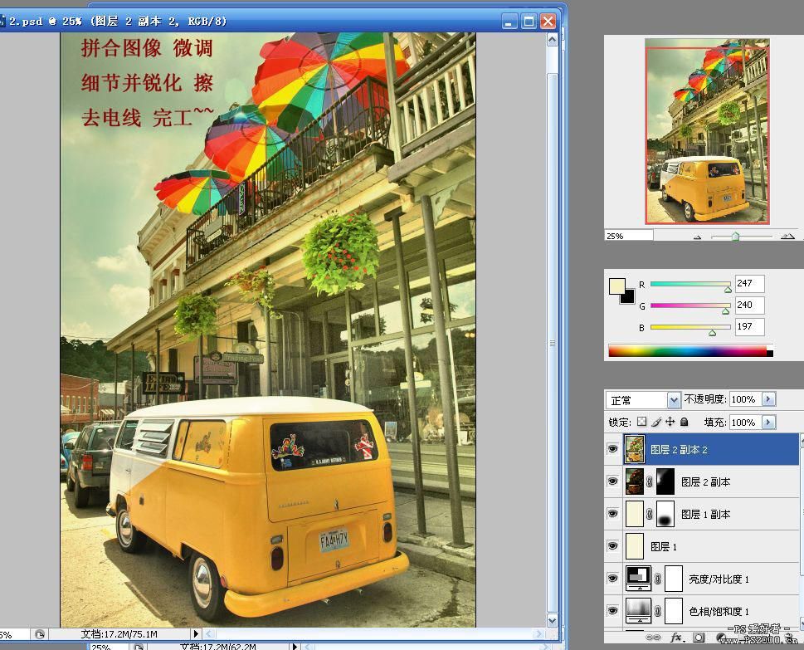Click the up arrow of 2.psd vertical scrollbar
Screen dimensions: 804x650
(552, 40)
